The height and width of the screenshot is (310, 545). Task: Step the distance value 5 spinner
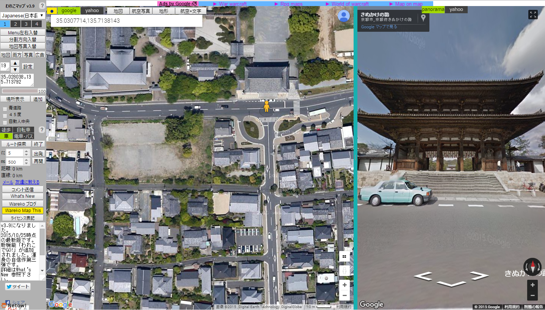click(27, 153)
